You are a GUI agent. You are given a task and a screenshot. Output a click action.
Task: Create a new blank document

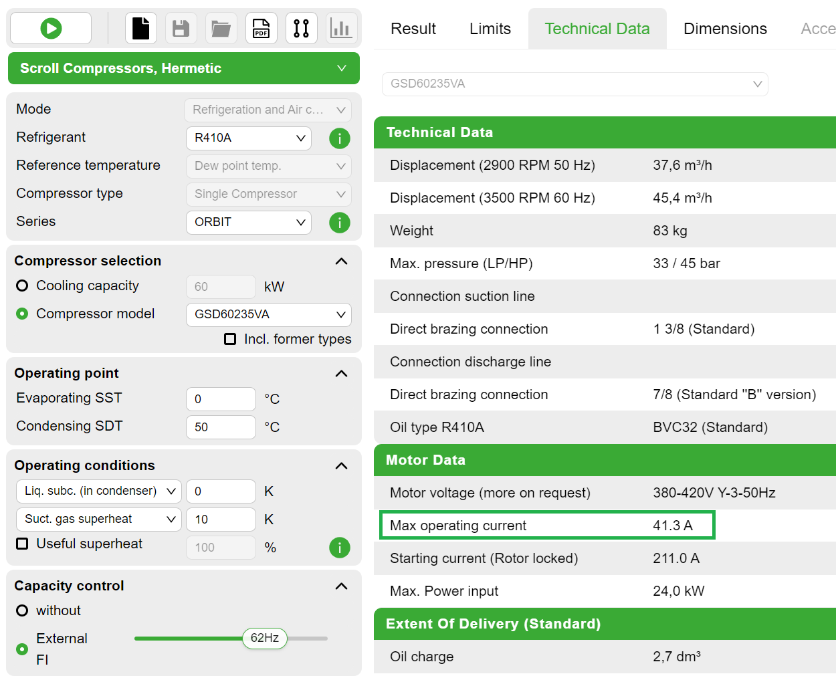[141, 28]
